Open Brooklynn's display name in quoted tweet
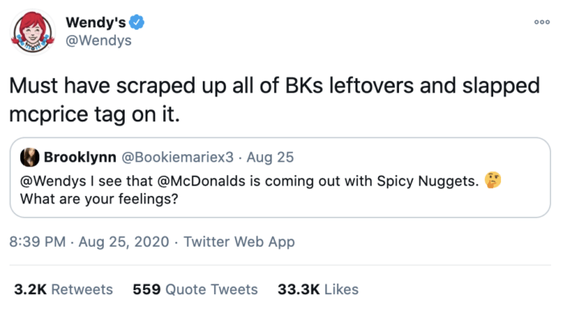The width and height of the screenshot is (563, 311). click(80, 158)
